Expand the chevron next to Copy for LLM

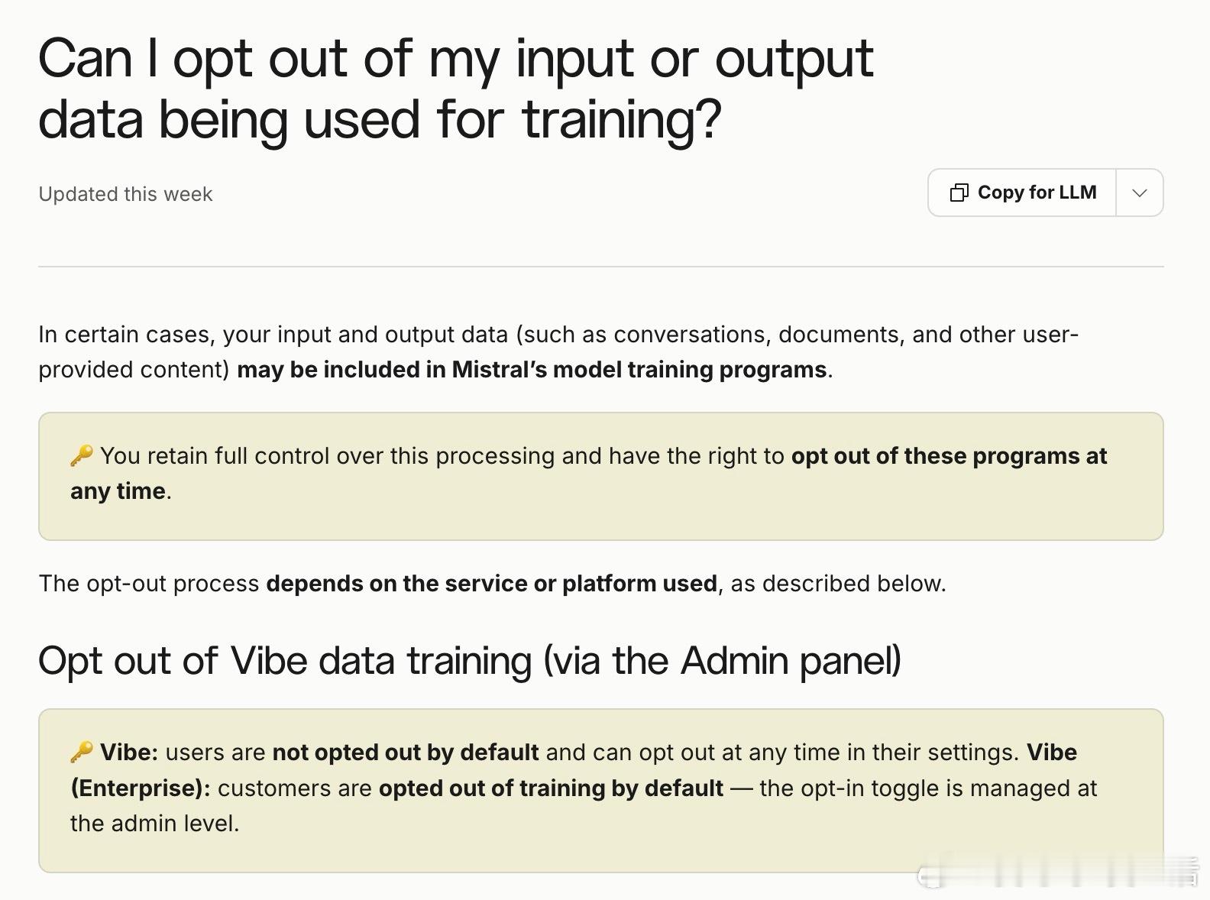coord(1140,193)
